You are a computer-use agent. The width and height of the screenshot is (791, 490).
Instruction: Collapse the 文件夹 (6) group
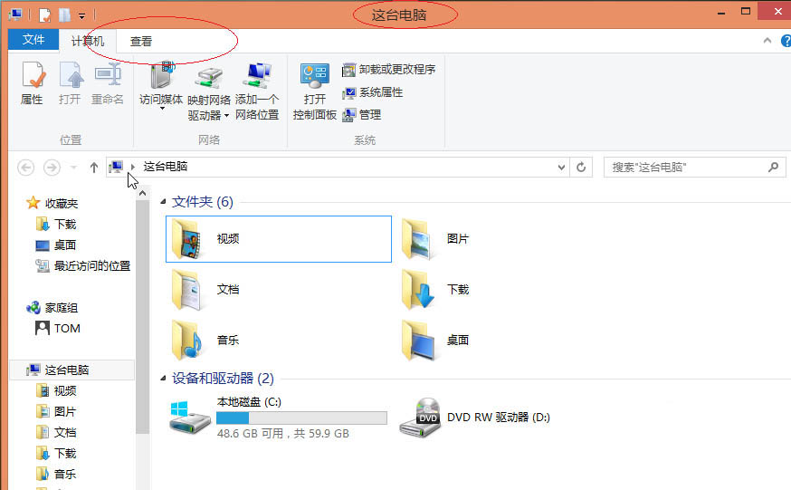164,202
